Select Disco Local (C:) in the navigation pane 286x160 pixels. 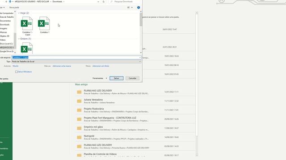(x=7, y=44)
